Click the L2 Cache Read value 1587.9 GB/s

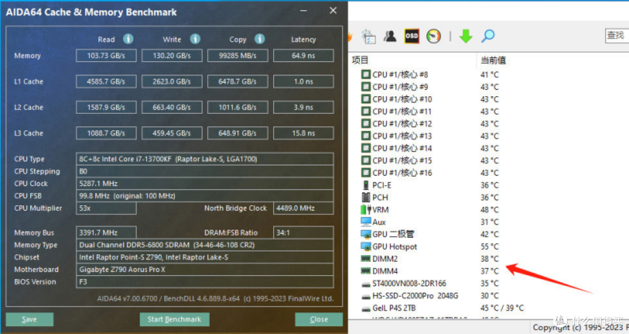(106, 107)
